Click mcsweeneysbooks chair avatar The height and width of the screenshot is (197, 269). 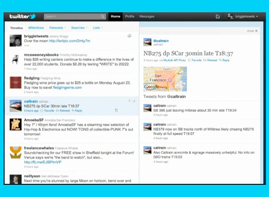click(16, 60)
